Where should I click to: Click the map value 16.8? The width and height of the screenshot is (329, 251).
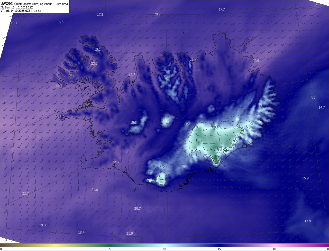60,22
